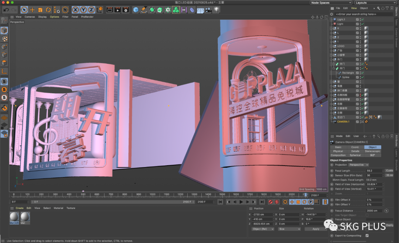399x243 pixels.
Task: Open Edit Render Settings clapperboard icon
Action: click(x=126, y=10)
